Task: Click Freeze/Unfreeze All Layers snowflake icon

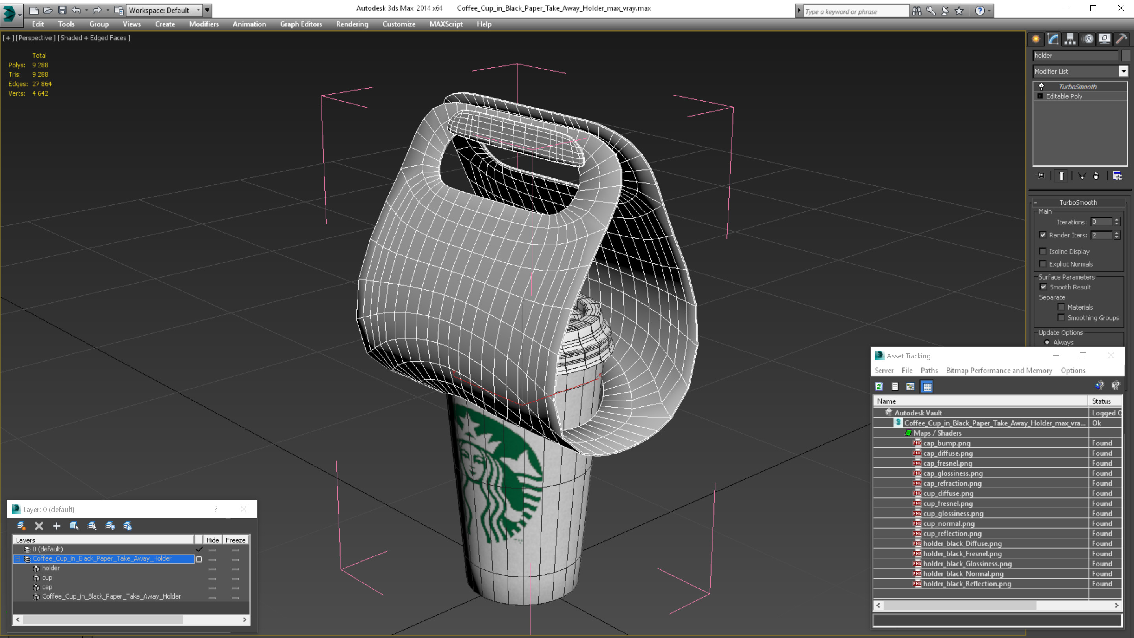Action: tap(128, 526)
